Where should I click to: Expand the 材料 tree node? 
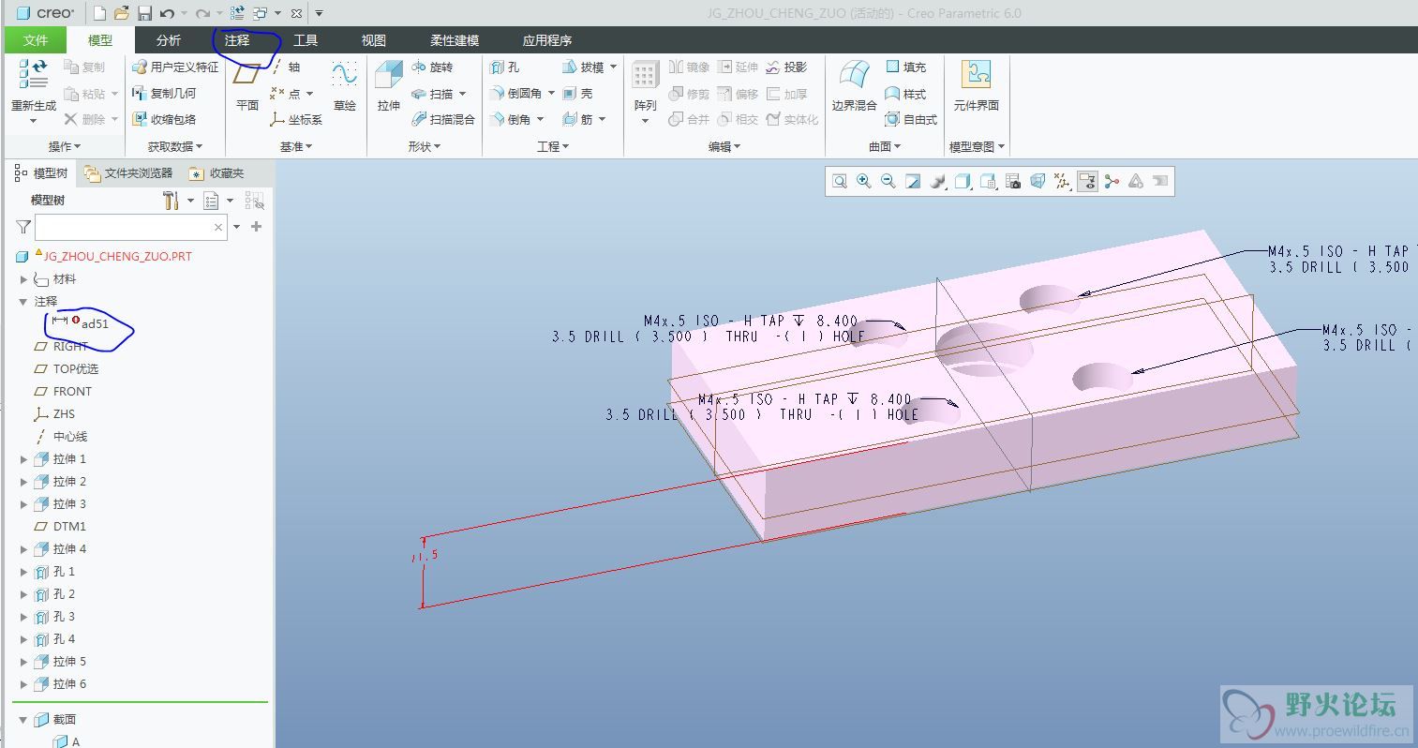click(x=24, y=279)
